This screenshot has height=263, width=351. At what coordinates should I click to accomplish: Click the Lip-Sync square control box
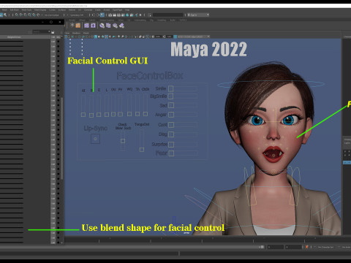pos(95,139)
